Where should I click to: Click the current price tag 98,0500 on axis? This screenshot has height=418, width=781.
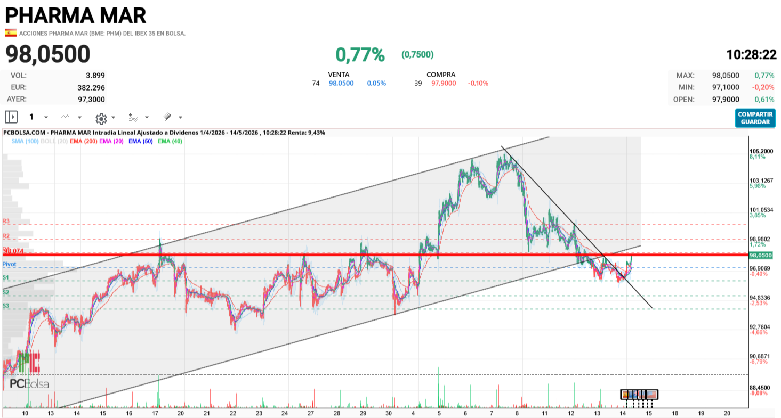click(x=760, y=256)
